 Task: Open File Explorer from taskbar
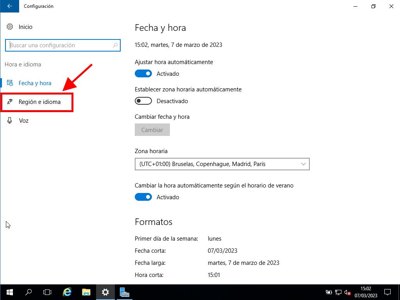86,292
